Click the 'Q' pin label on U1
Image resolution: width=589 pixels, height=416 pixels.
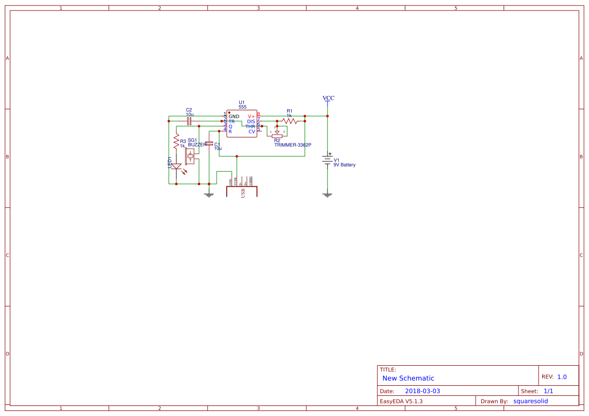pyautogui.click(x=230, y=127)
